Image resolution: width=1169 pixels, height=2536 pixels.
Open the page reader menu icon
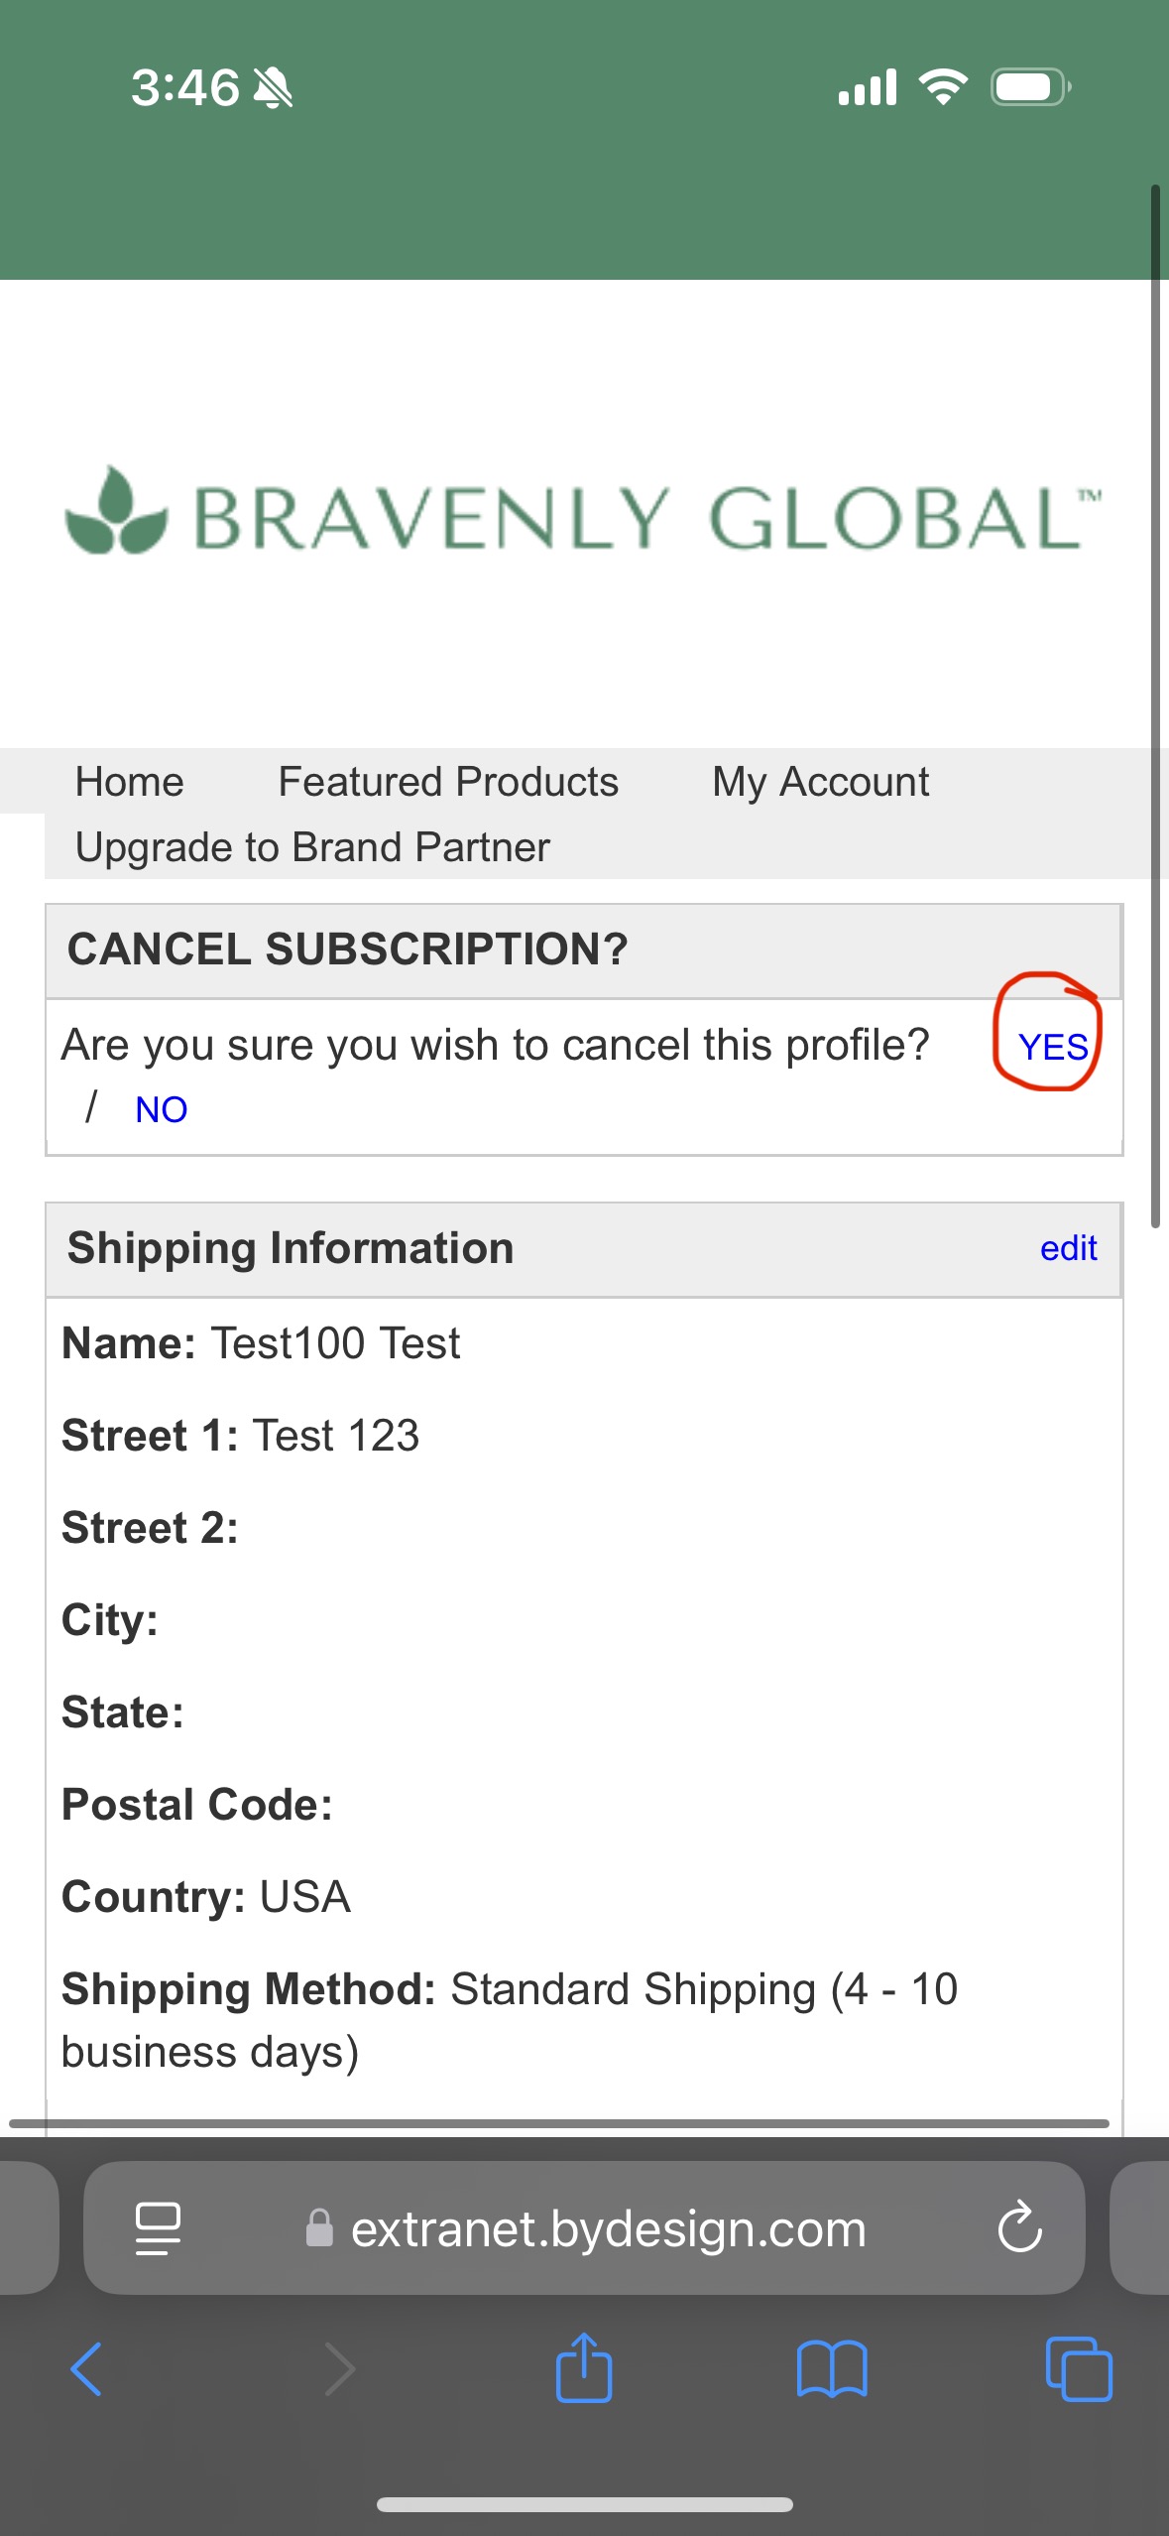(x=158, y=2228)
